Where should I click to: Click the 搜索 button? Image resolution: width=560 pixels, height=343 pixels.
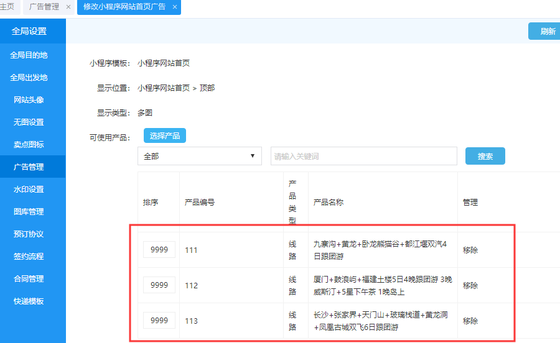485,157
